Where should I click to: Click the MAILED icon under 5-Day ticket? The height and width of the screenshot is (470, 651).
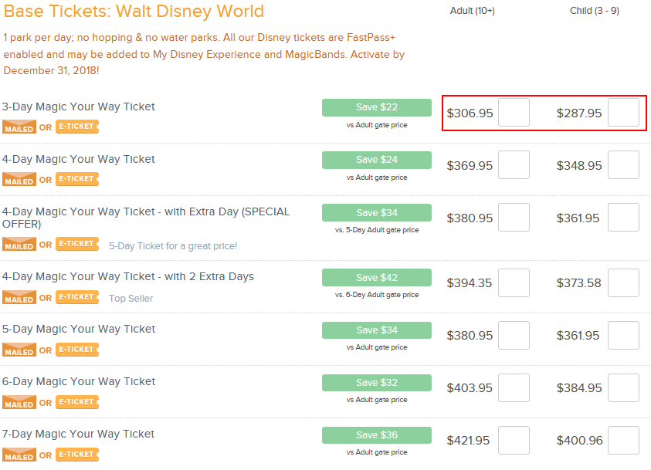(19, 350)
